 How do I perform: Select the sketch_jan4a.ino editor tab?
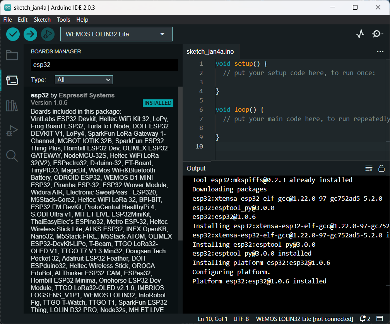pyautogui.click(x=210, y=51)
